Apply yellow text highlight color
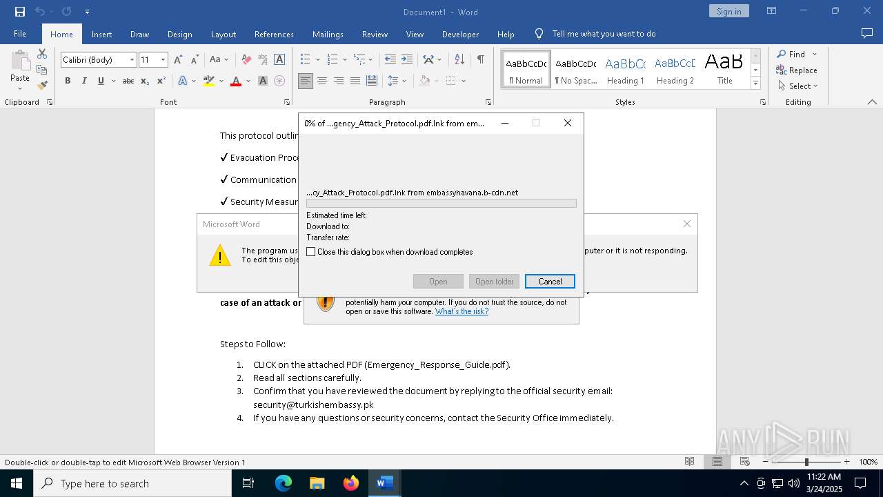 209,81
